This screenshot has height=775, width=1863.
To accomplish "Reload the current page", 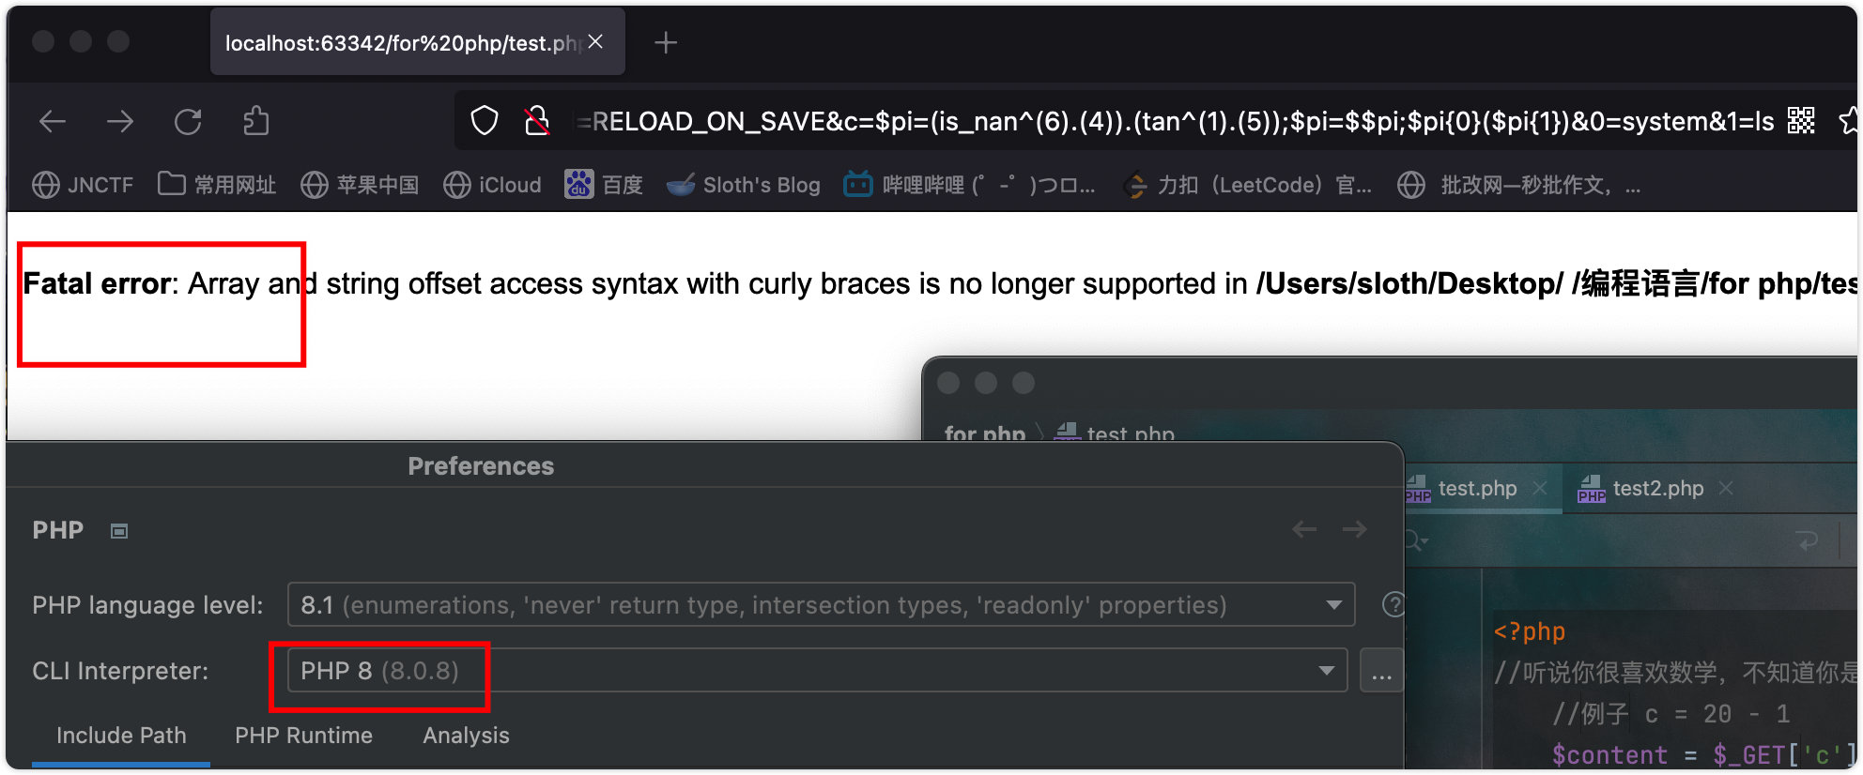I will tap(188, 122).
